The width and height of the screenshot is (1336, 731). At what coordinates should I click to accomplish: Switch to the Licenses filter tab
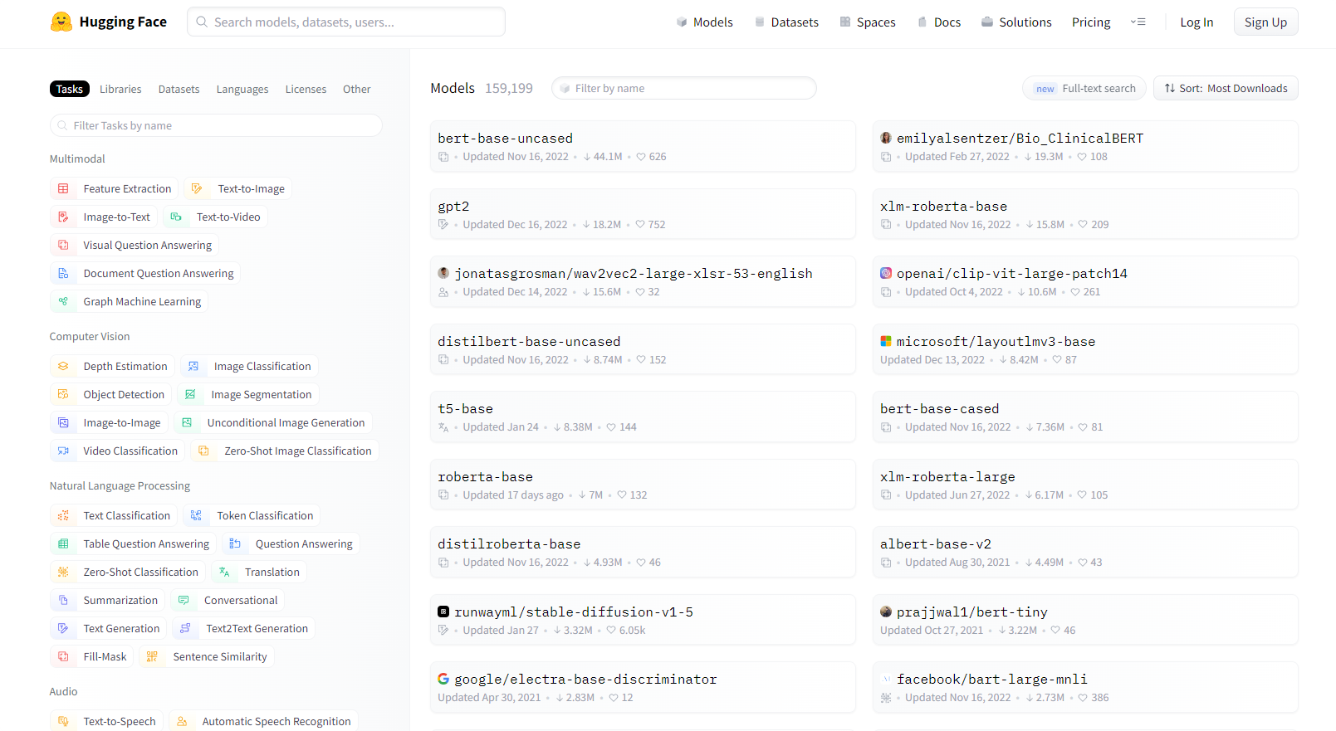point(306,90)
